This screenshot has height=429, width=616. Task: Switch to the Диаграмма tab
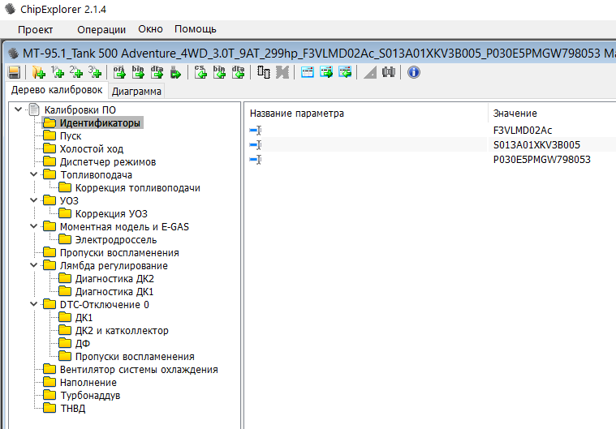[136, 92]
